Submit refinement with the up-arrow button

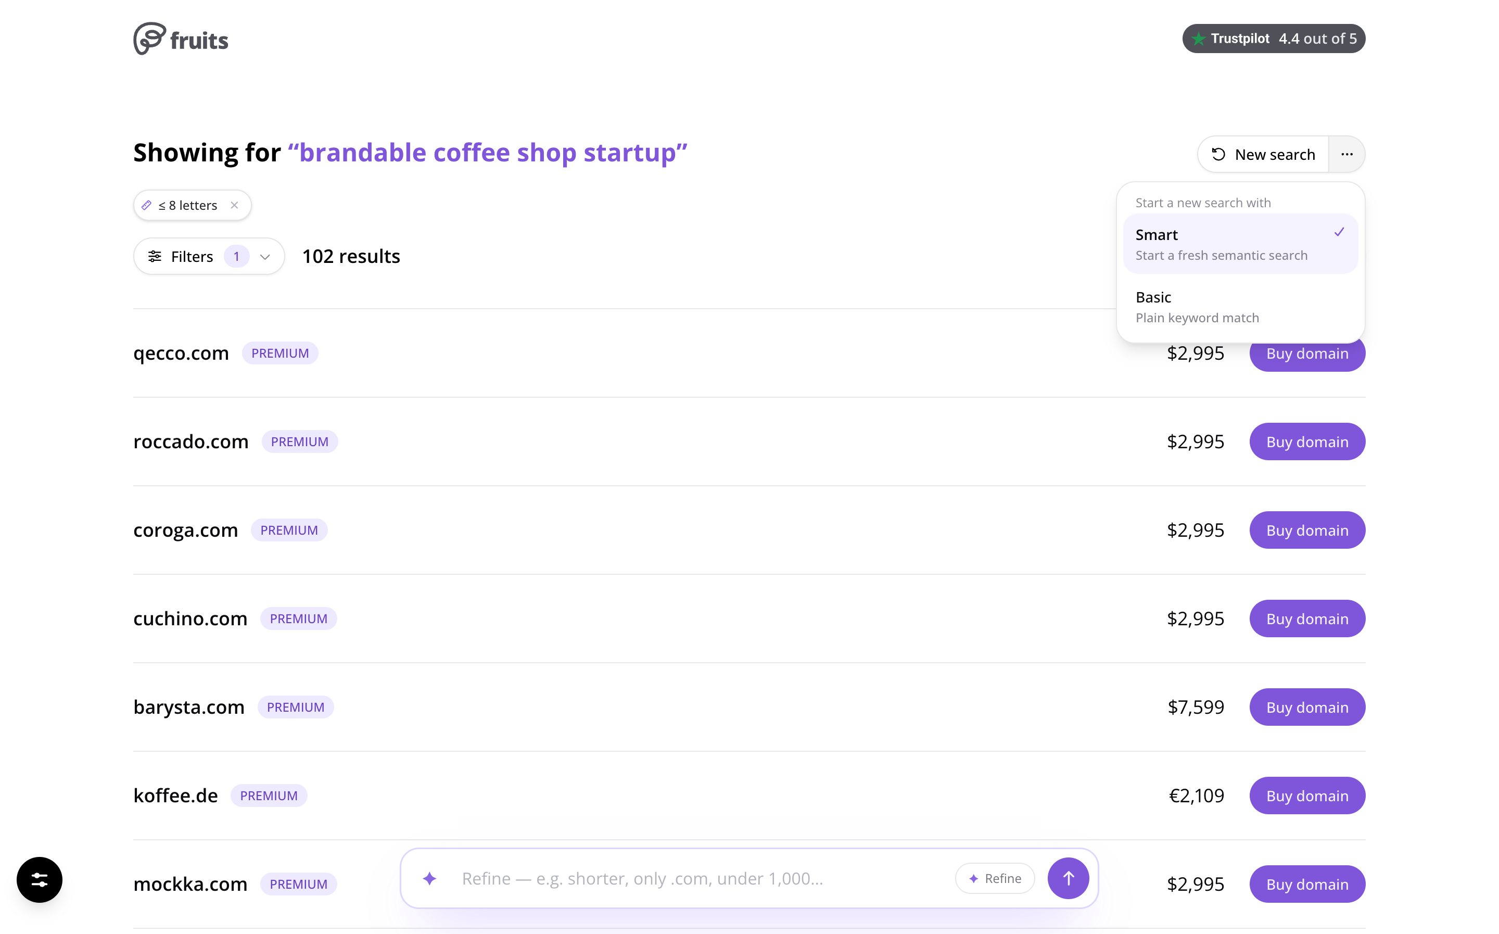pos(1068,878)
